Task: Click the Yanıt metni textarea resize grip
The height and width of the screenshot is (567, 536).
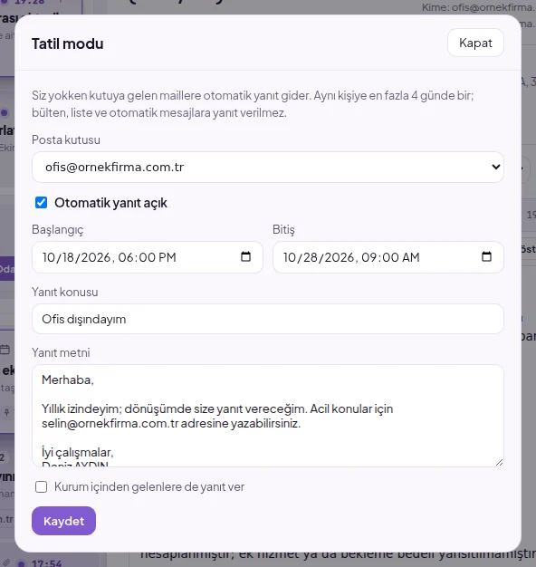Action: (499, 462)
